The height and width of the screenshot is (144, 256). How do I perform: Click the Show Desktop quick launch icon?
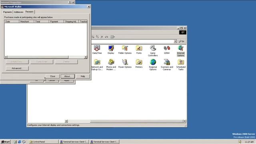(15, 142)
